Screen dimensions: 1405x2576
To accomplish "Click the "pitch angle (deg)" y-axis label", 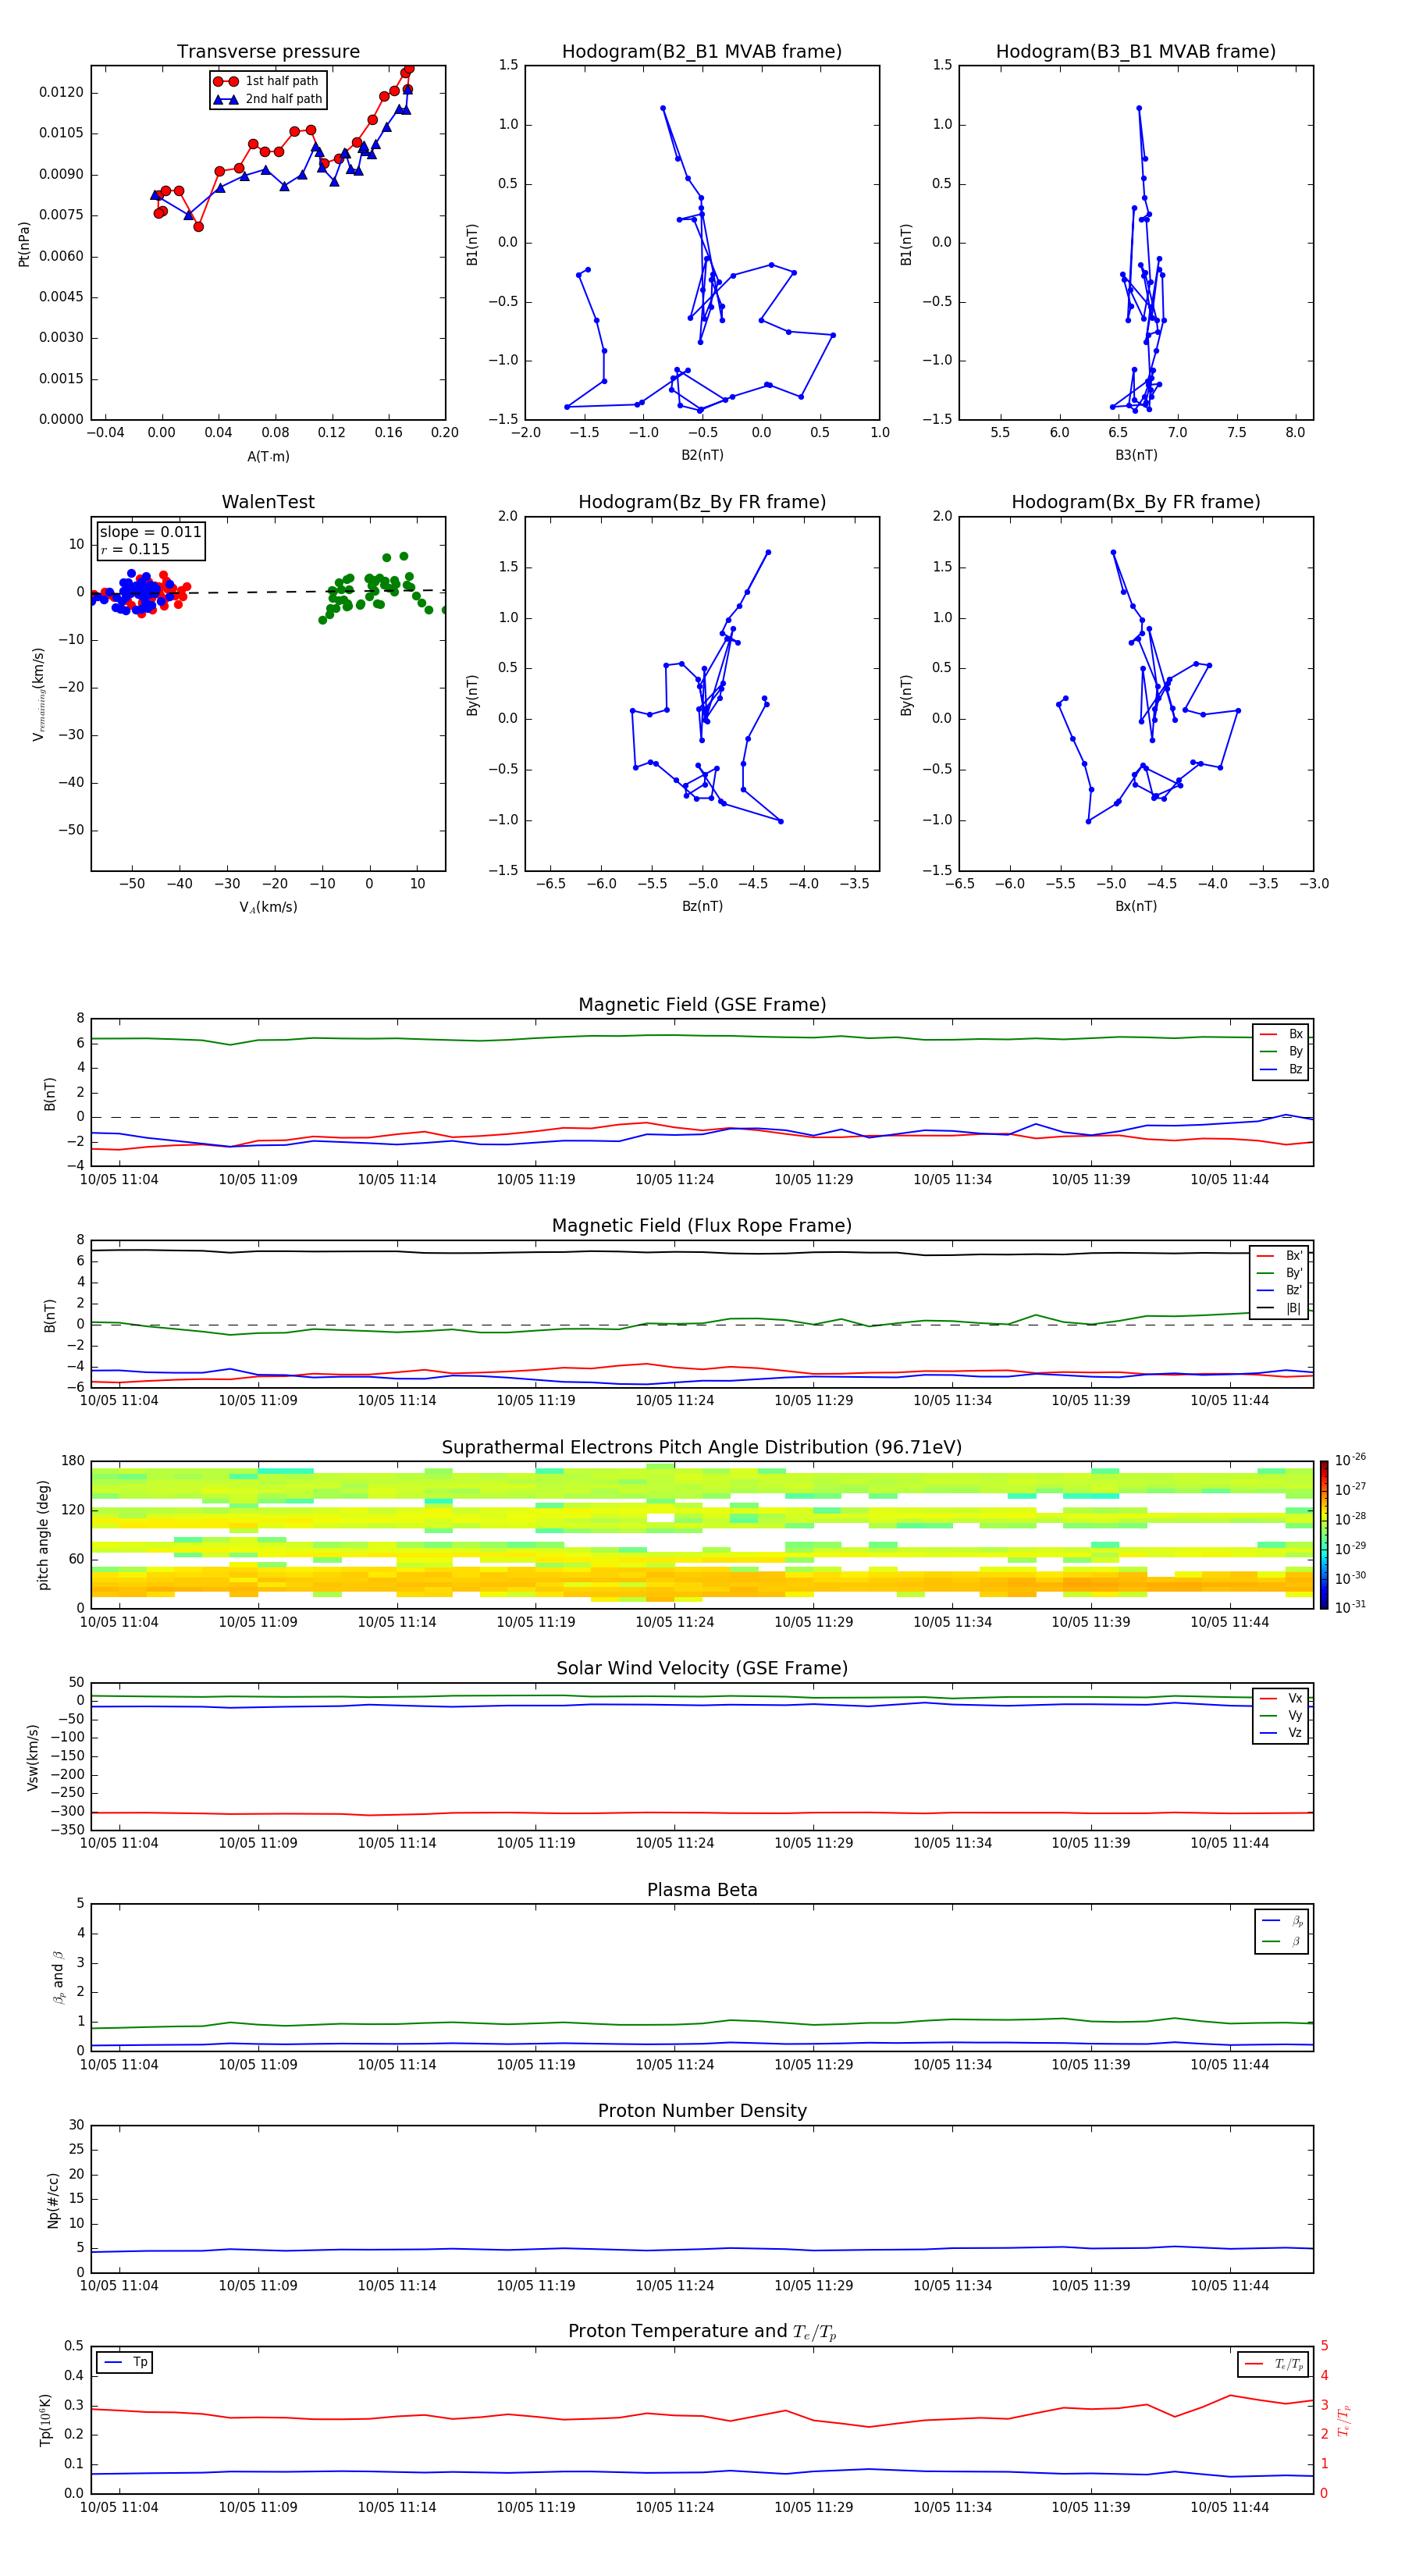I will point(43,1535).
